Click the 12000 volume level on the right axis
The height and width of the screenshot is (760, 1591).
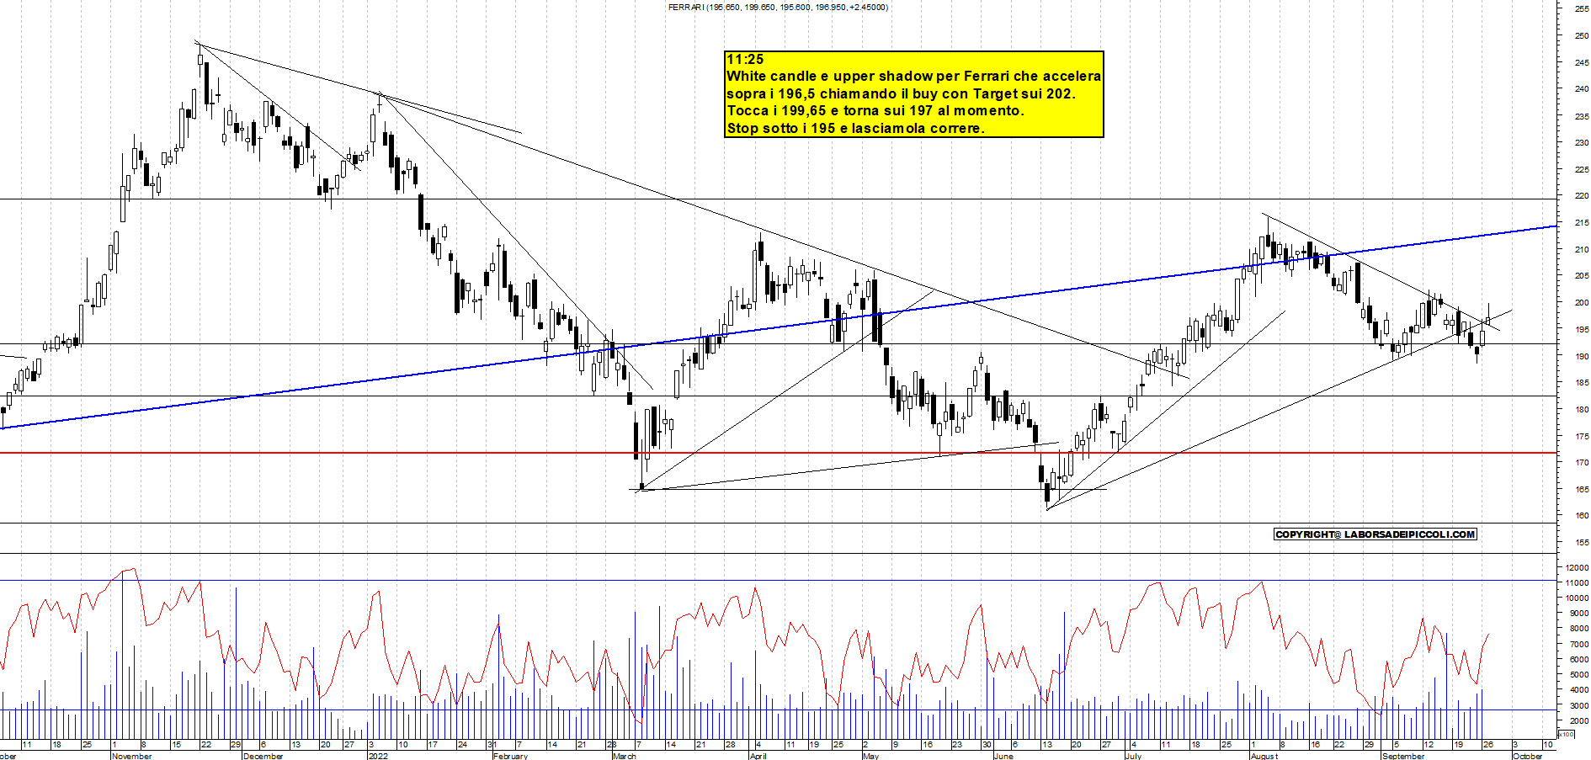[1578, 567]
